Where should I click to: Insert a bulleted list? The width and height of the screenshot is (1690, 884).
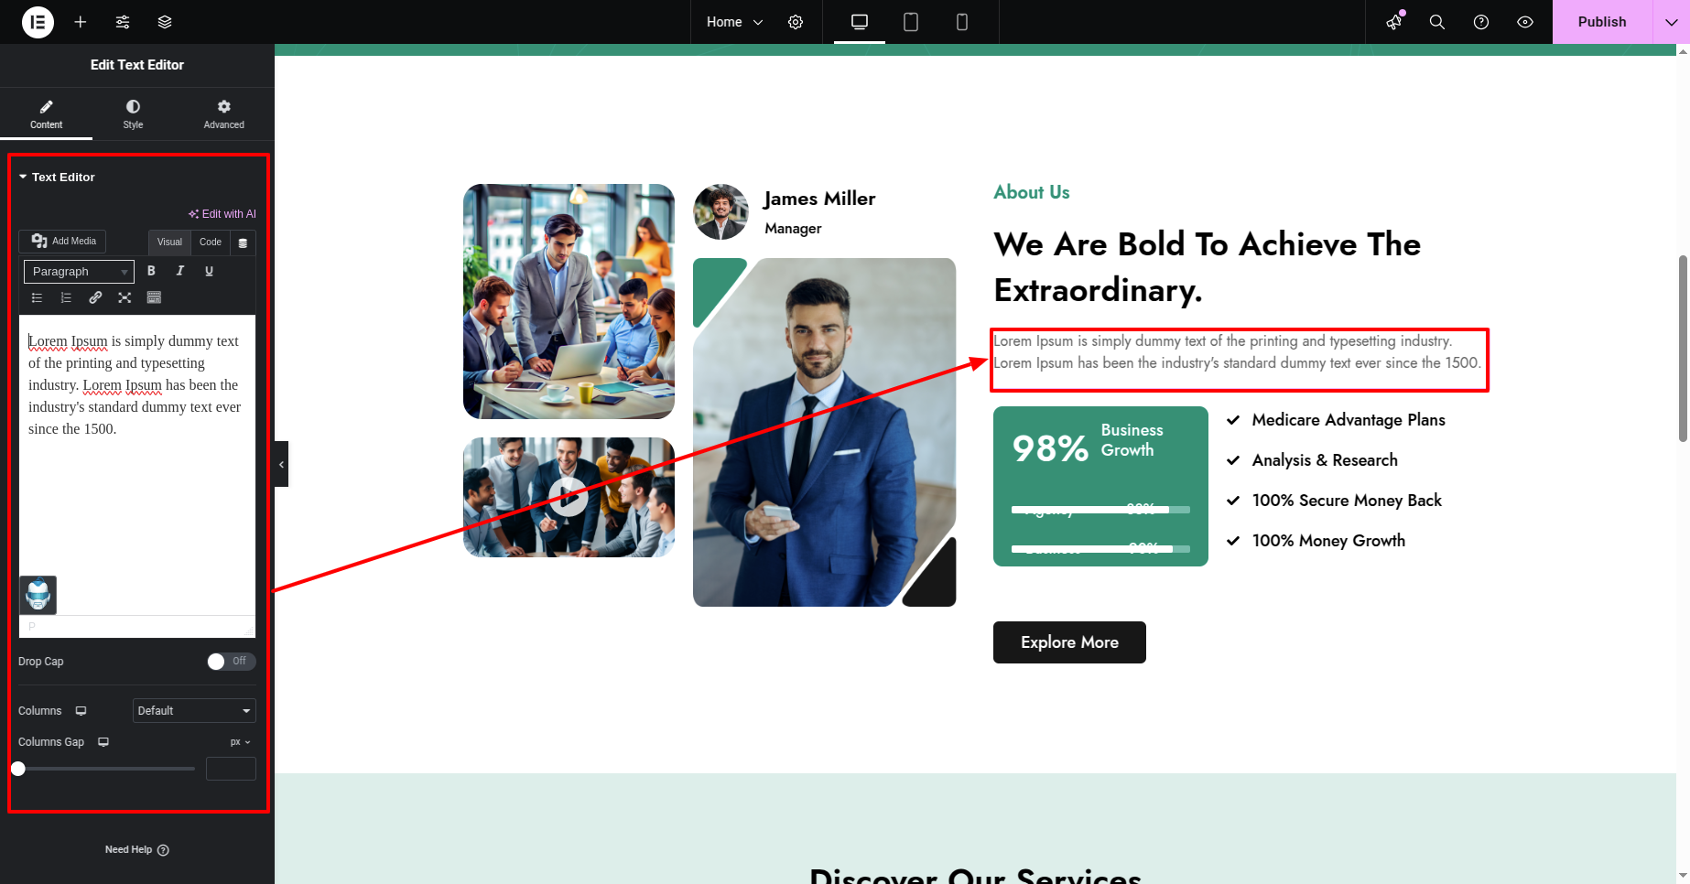38,297
